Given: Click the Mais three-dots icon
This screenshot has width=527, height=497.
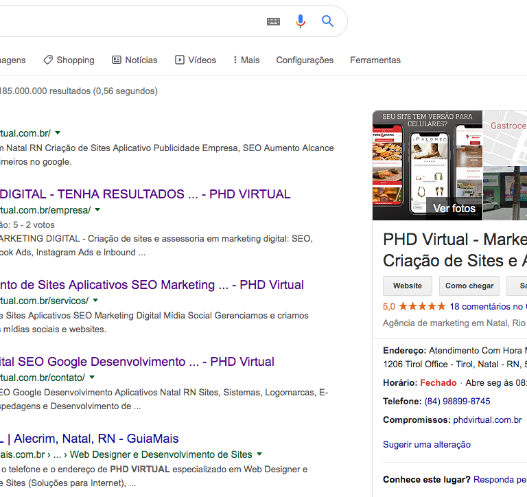Looking at the screenshot, I should (235, 60).
